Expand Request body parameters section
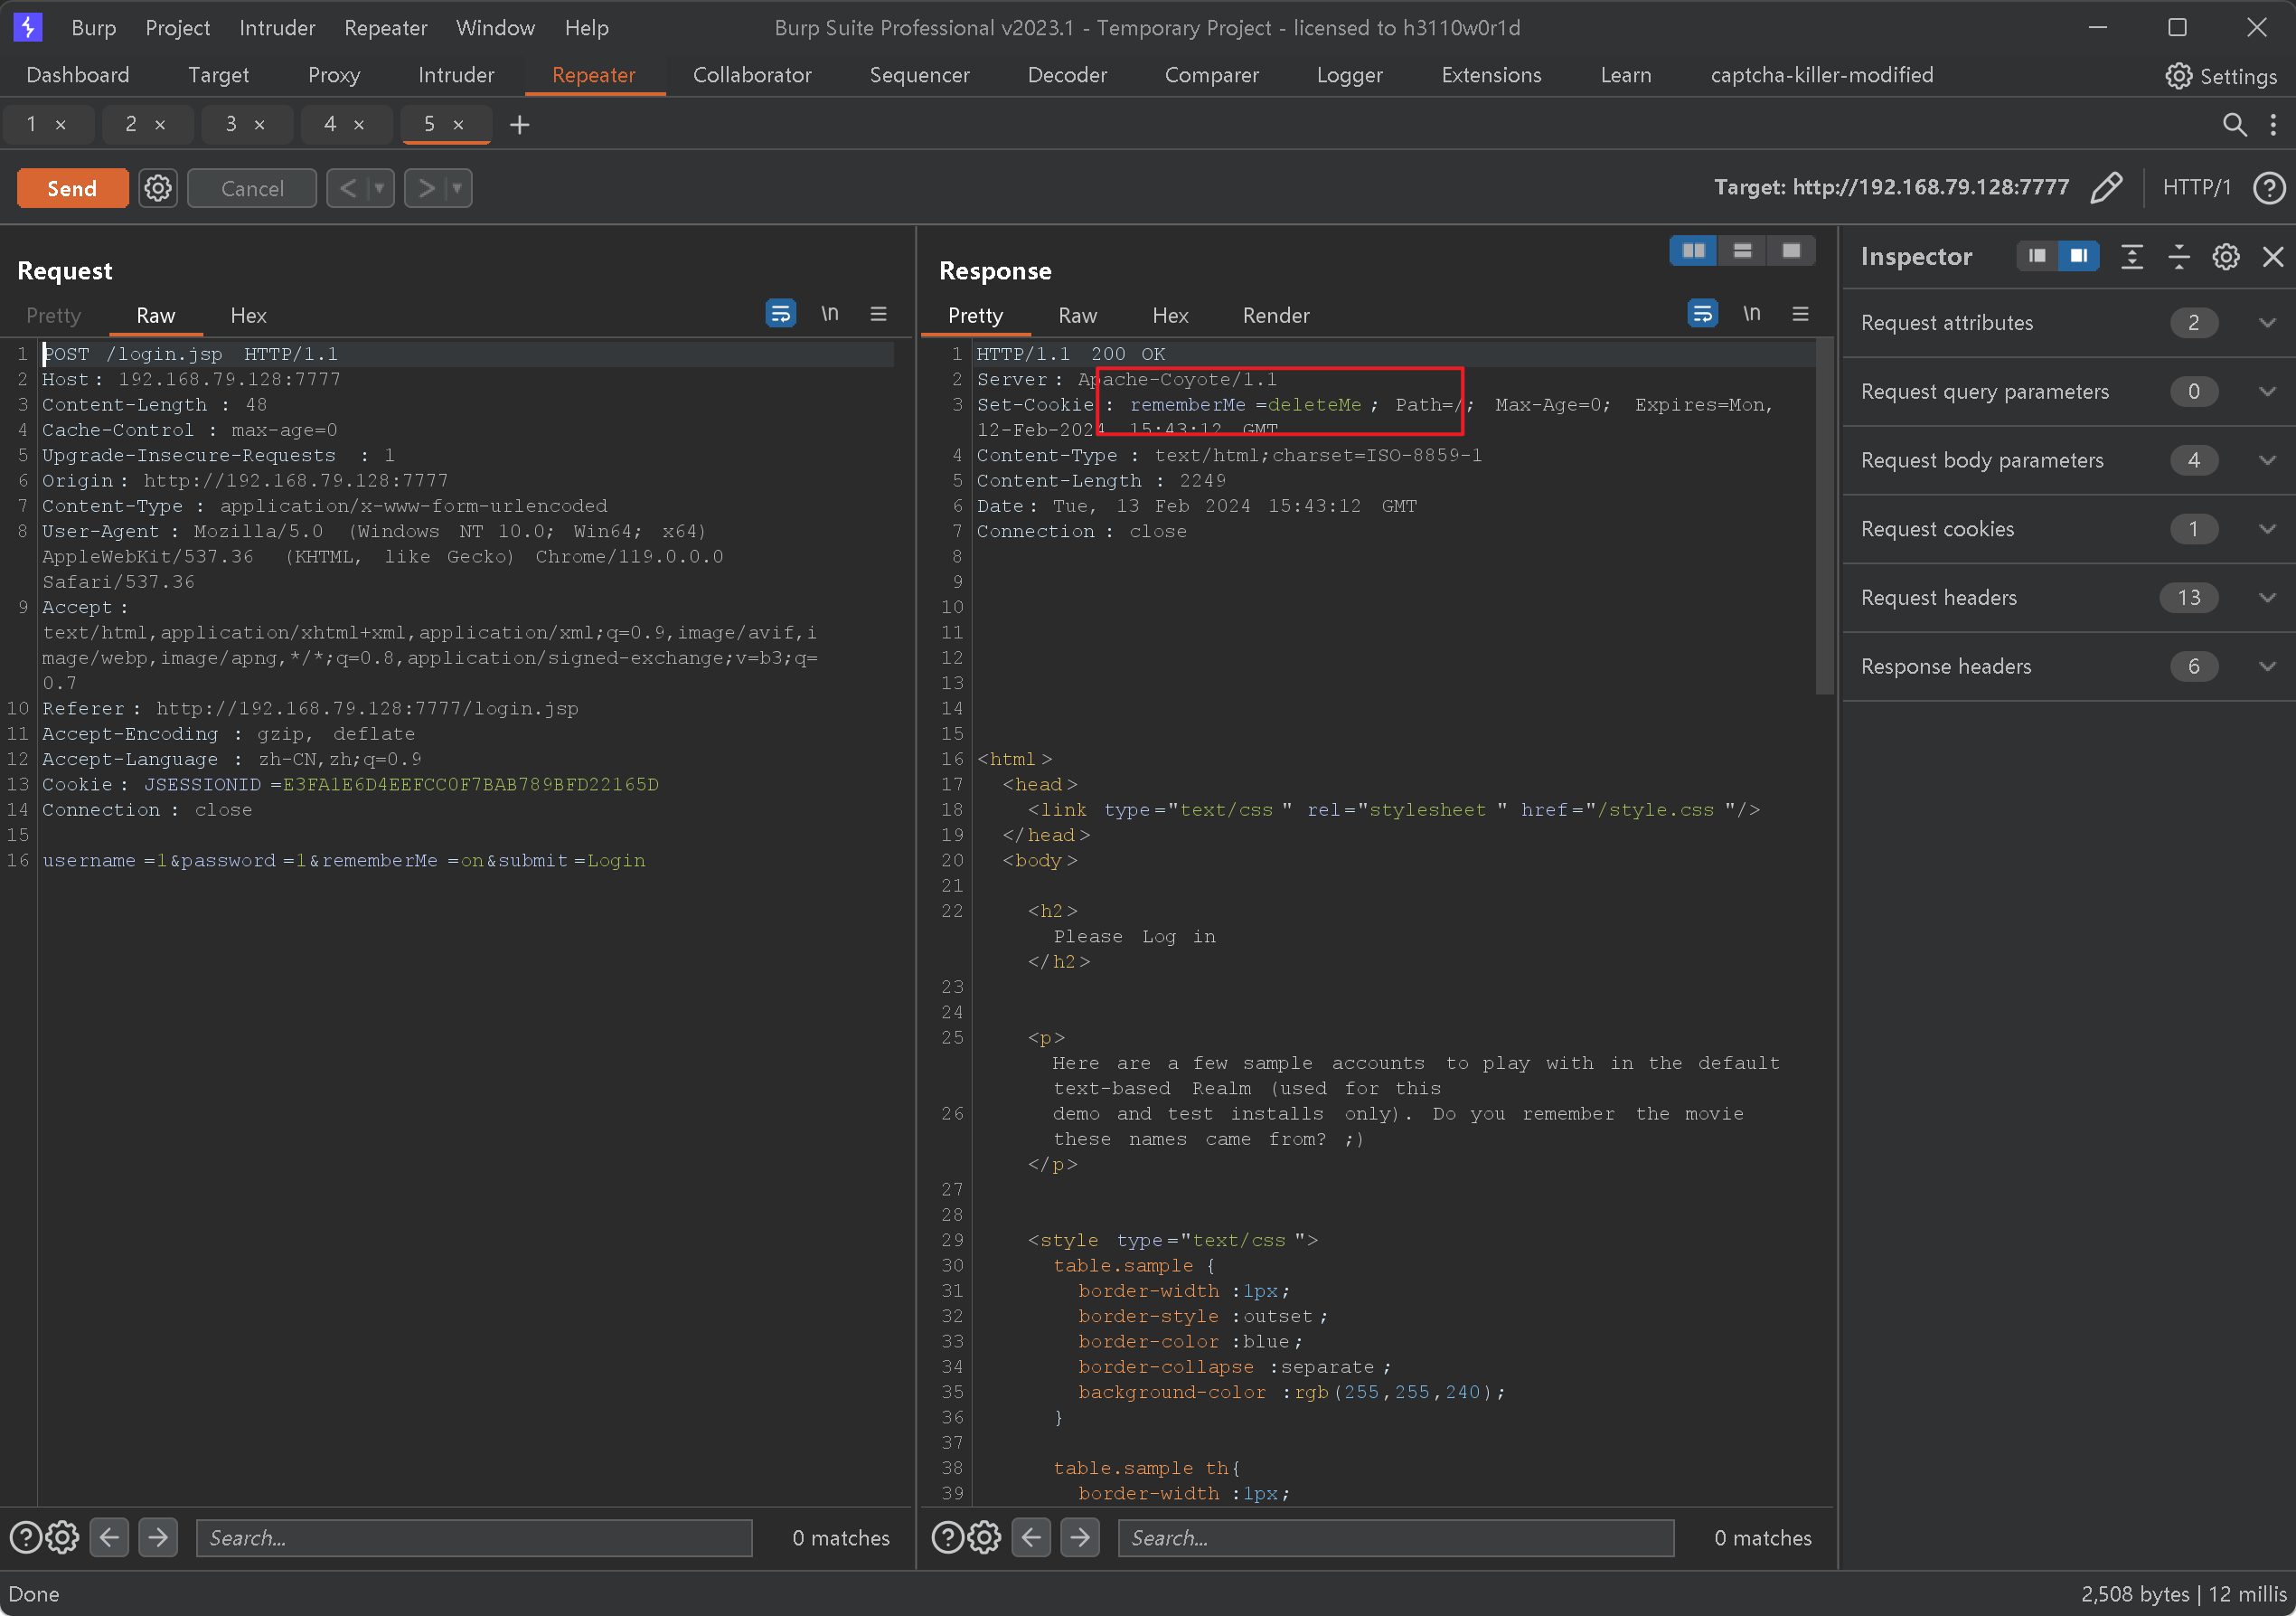Screen dimensions: 2296x1616 (2264, 458)
